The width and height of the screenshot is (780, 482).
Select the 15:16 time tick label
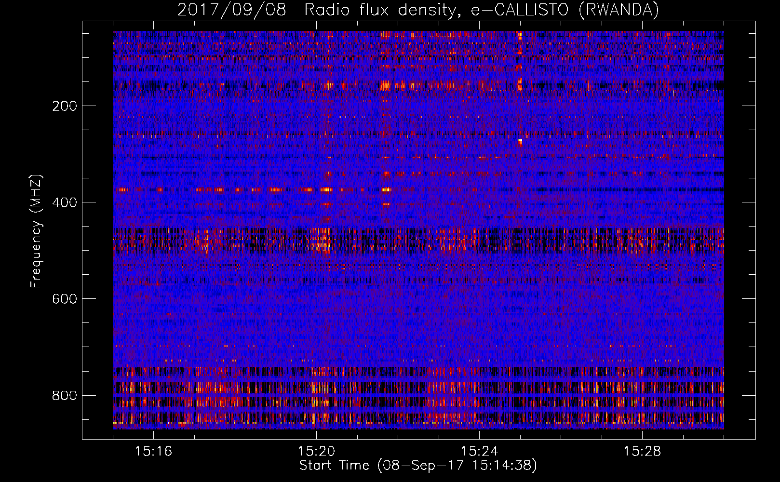153,451
